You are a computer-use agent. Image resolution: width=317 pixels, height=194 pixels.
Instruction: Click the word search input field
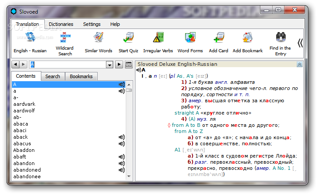(68, 65)
